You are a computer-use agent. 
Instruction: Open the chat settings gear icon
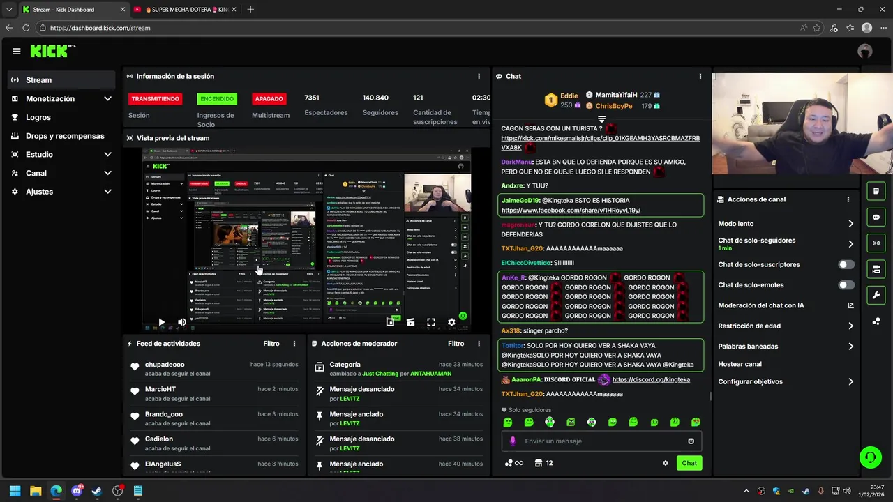pyautogui.click(x=666, y=463)
